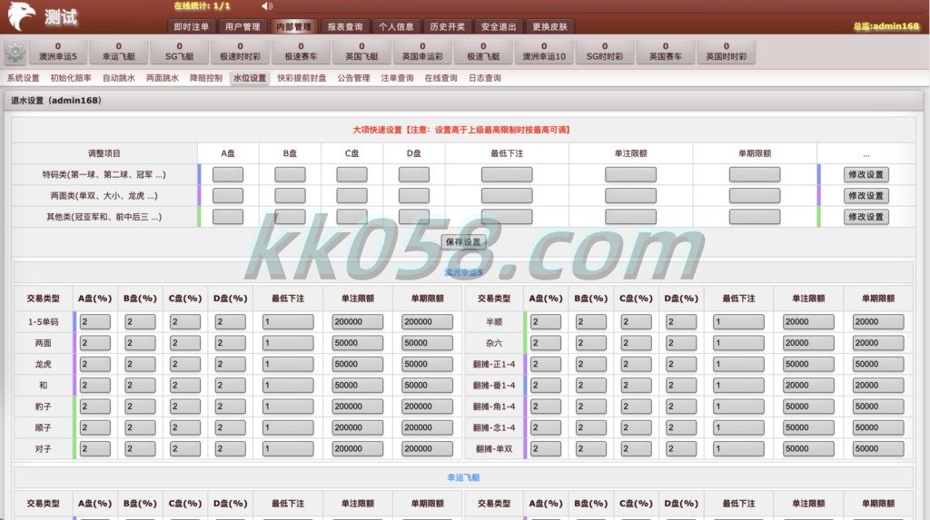Click the 澳洲幸运5 section title link
Viewport: 930px width, 520px height.
[x=463, y=273]
